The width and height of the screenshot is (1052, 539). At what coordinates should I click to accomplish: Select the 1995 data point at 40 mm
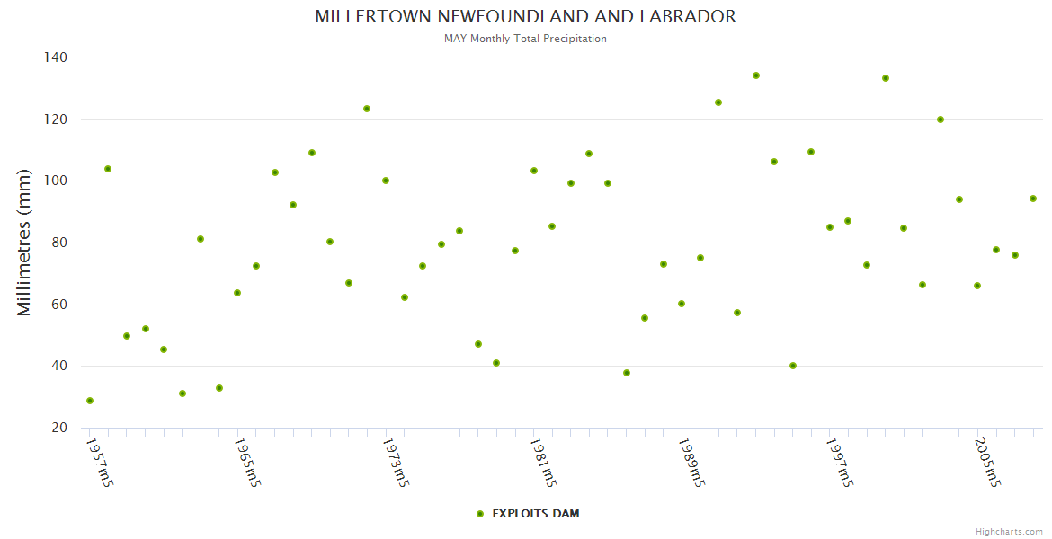coord(793,366)
